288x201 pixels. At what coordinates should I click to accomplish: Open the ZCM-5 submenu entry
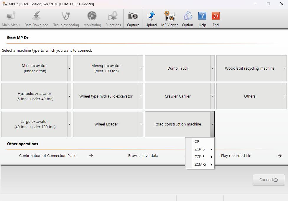point(200,165)
